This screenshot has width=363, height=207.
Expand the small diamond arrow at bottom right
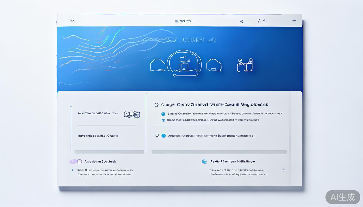point(283,170)
